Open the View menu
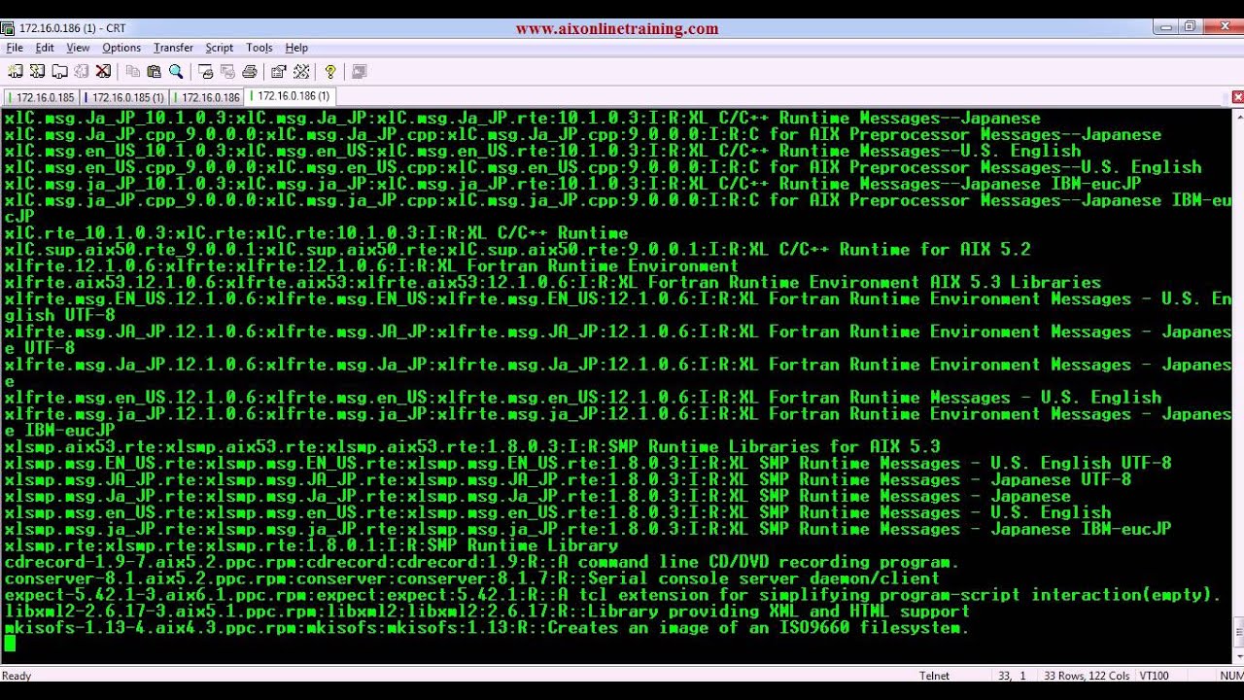The width and height of the screenshot is (1244, 700). click(x=78, y=48)
